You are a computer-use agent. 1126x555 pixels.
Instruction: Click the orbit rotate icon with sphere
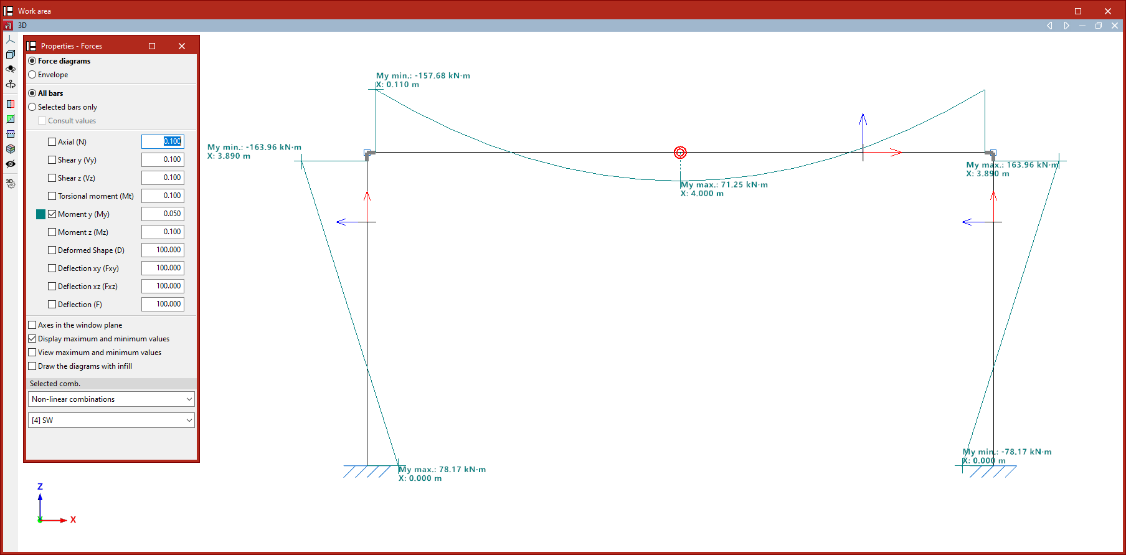11,69
